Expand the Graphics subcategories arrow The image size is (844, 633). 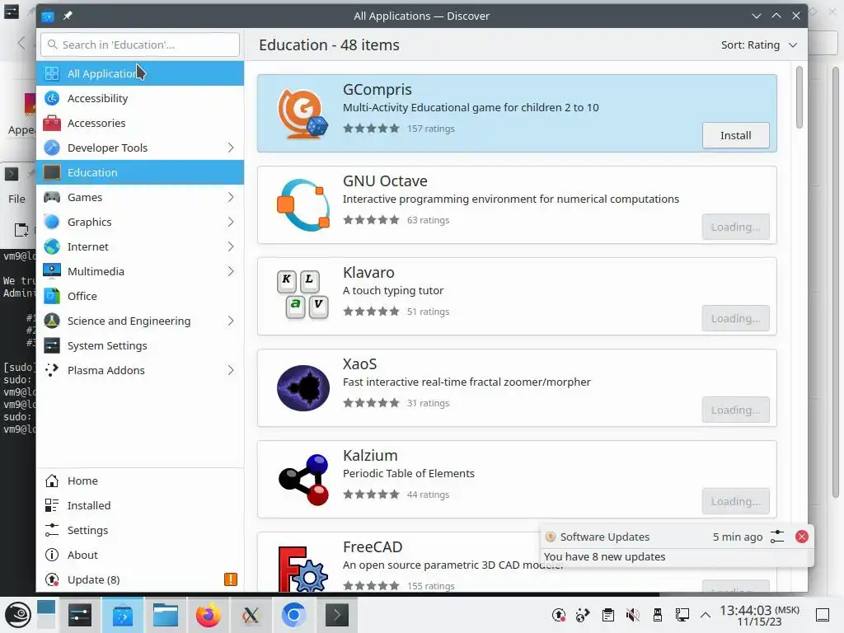coord(231,222)
